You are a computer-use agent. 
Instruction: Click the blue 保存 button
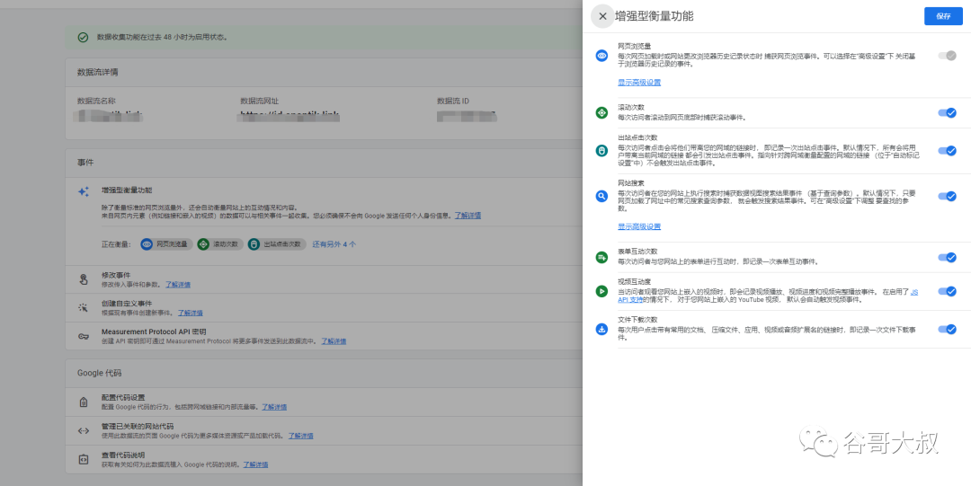943,16
